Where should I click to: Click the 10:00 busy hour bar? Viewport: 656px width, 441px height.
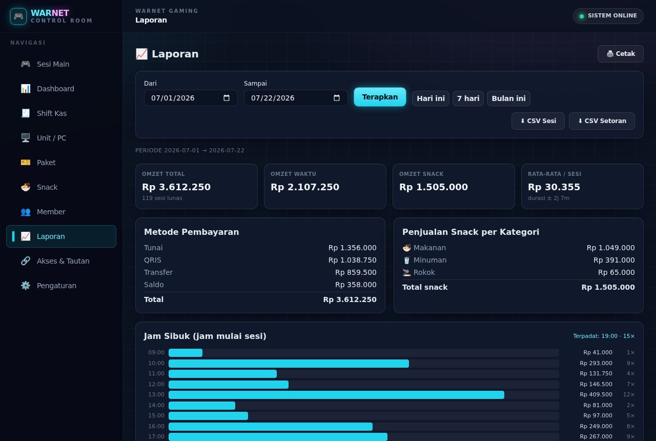coord(289,364)
